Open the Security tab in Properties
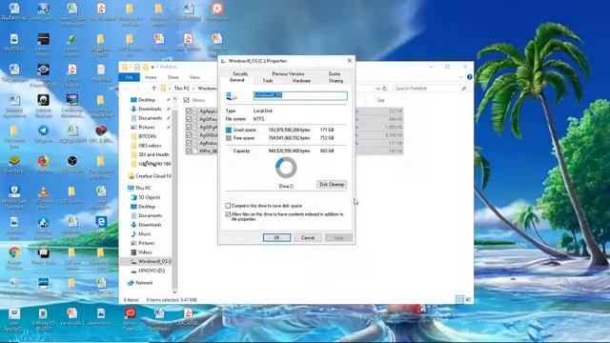The image size is (610, 343). tap(240, 73)
